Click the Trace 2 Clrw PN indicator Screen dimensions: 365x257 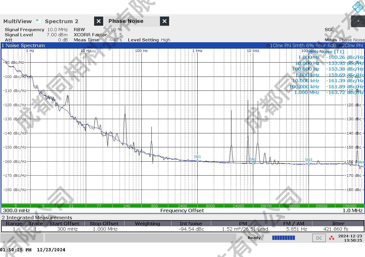pos(351,45)
